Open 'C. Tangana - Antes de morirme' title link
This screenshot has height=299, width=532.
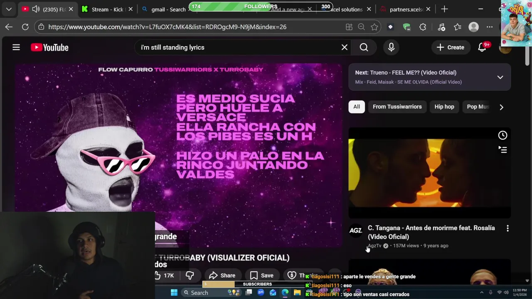[431, 232]
